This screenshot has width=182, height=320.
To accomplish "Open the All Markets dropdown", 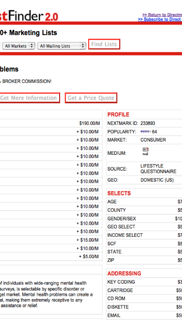I will [x=19, y=46].
